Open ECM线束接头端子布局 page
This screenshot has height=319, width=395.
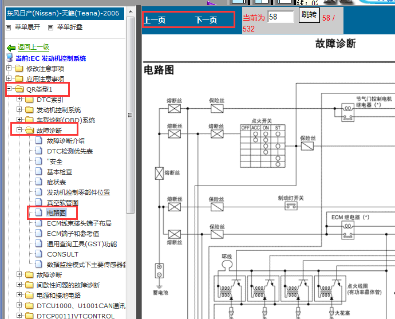(x=79, y=223)
